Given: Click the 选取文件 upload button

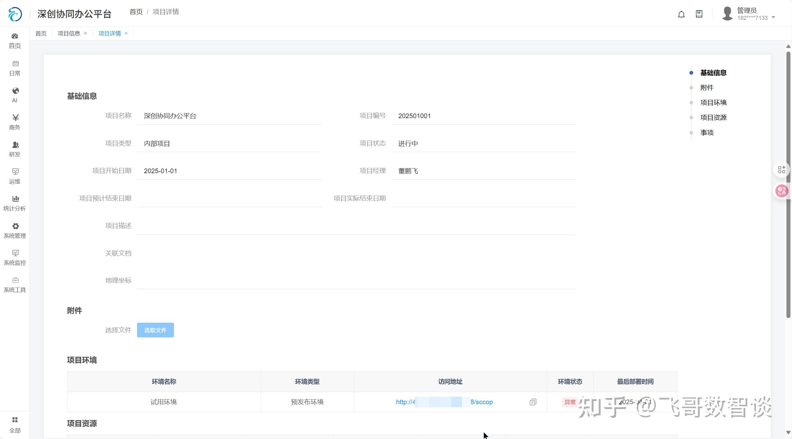Looking at the screenshot, I should click(155, 330).
